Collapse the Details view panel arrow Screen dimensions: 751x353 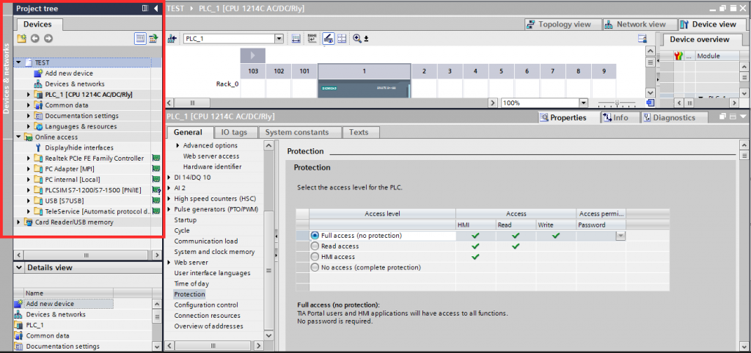click(x=18, y=267)
